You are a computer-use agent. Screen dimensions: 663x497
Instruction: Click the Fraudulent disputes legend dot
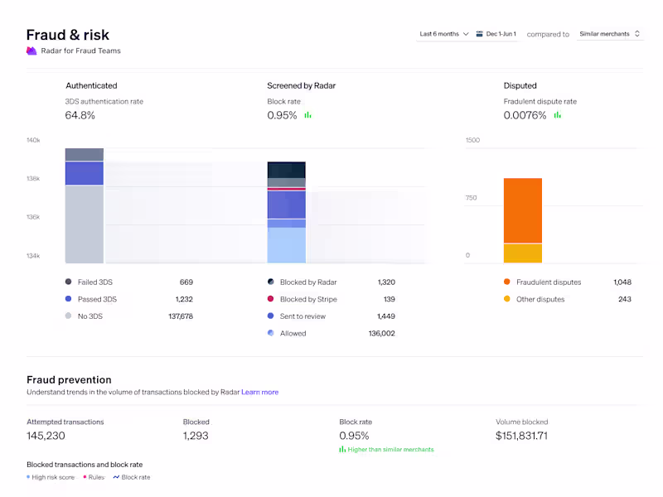coord(508,282)
